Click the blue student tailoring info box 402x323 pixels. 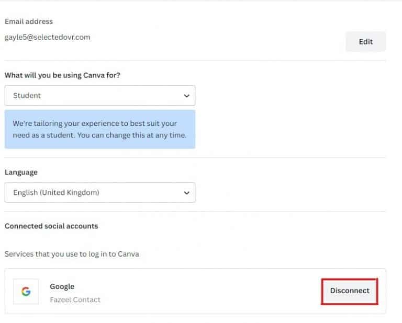(99, 129)
